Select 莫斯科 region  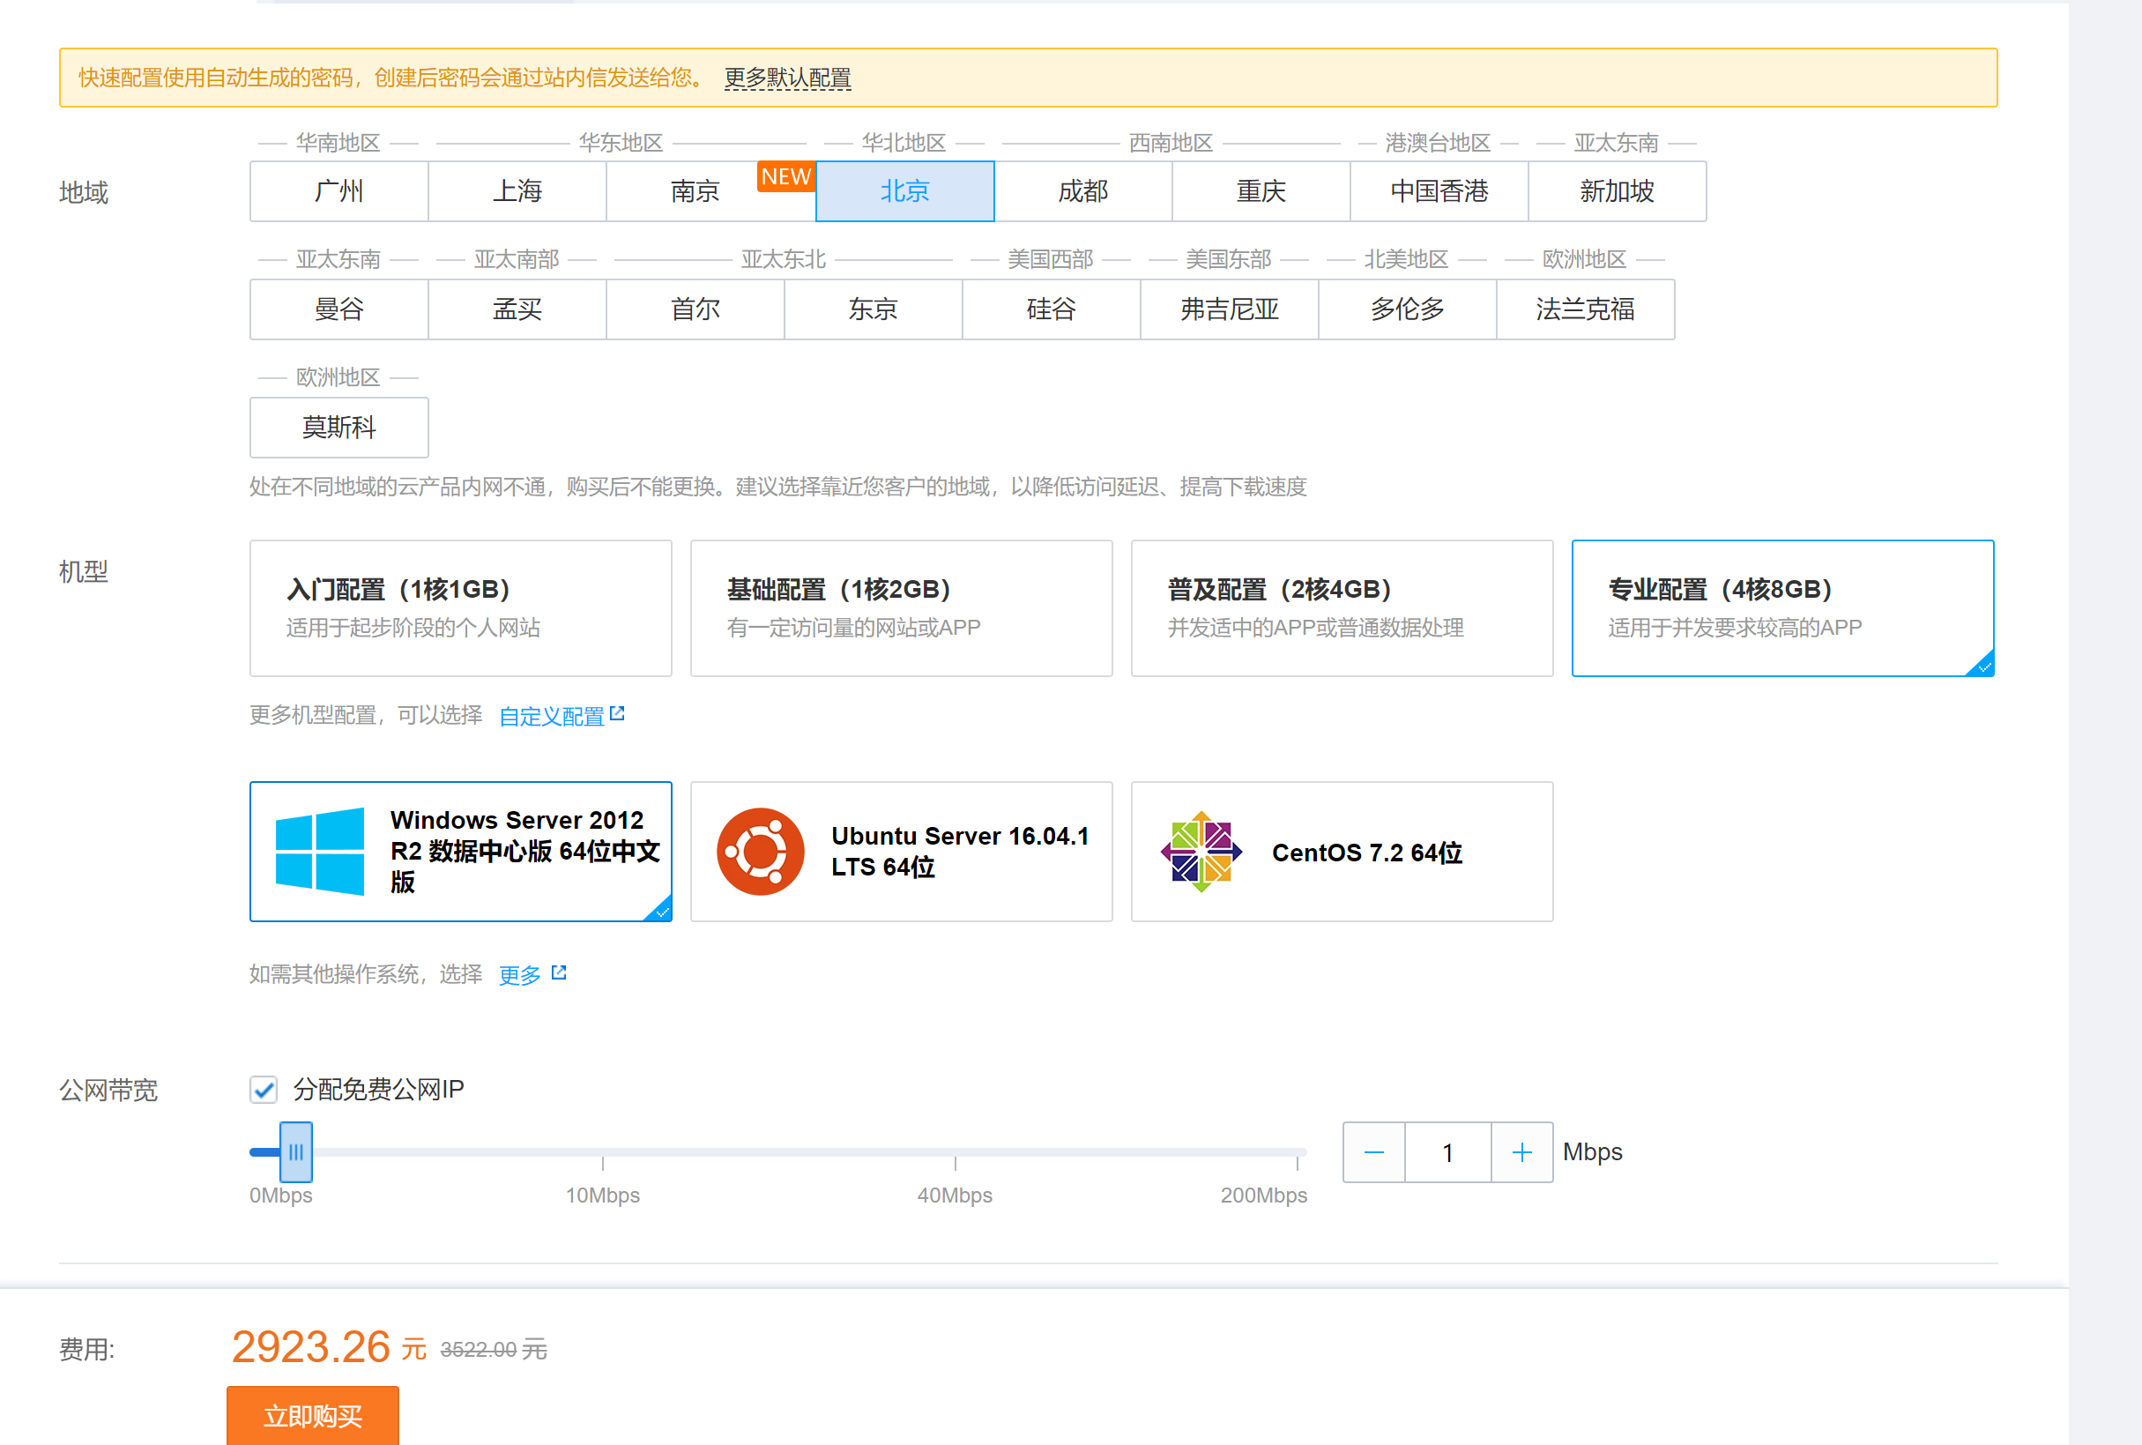pyautogui.click(x=339, y=427)
